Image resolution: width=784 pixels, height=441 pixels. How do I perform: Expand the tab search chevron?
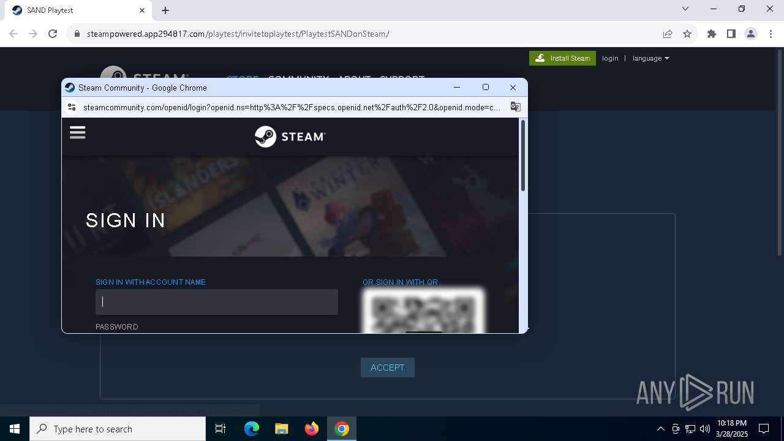(685, 9)
